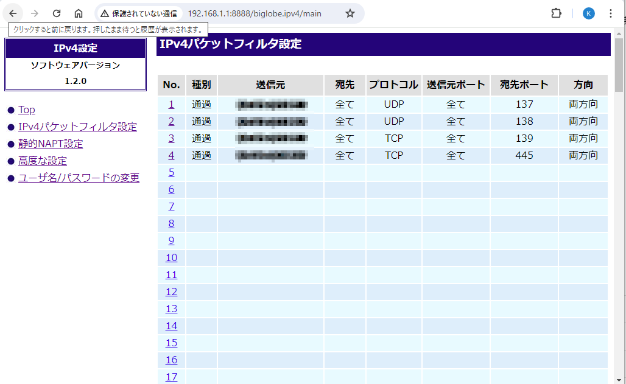Viewport: 626px width, 384px height.
Task: Select empty filter entry No. 5
Action: tap(171, 172)
